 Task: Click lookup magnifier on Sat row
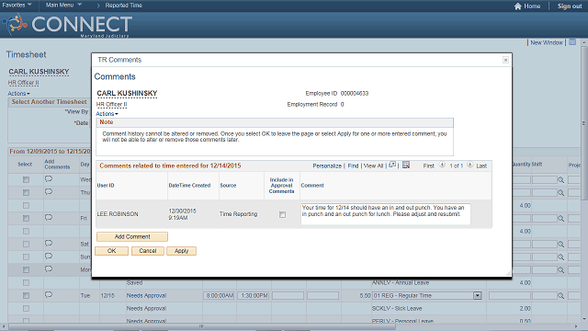tap(561, 245)
